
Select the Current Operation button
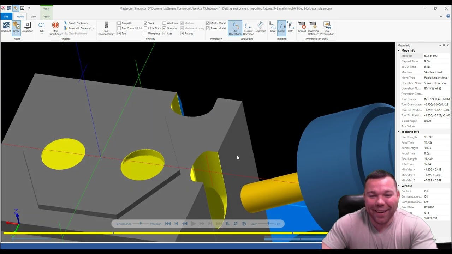(x=248, y=28)
